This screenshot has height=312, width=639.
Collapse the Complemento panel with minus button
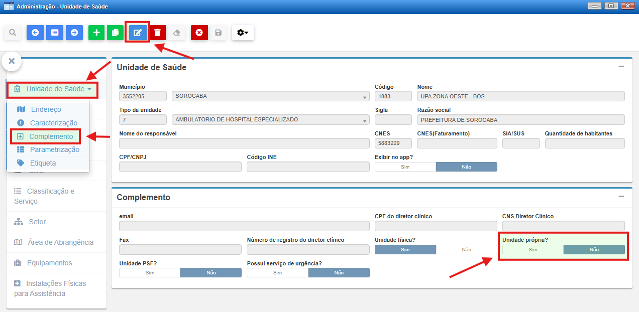tap(621, 197)
